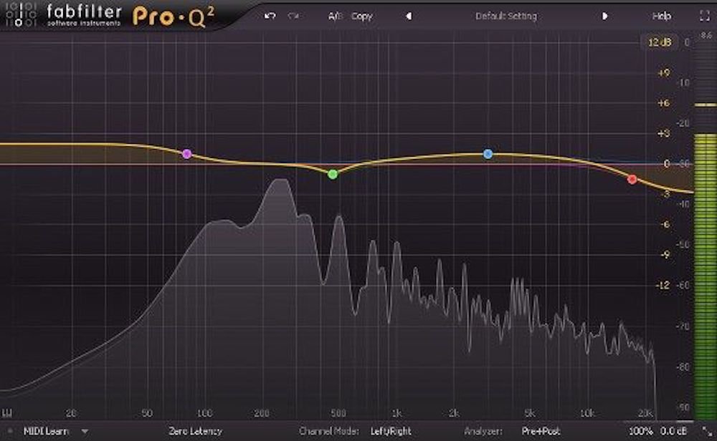Image resolution: width=717 pixels, height=441 pixels.
Task: Select the green EQ band node
Action: click(x=332, y=174)
